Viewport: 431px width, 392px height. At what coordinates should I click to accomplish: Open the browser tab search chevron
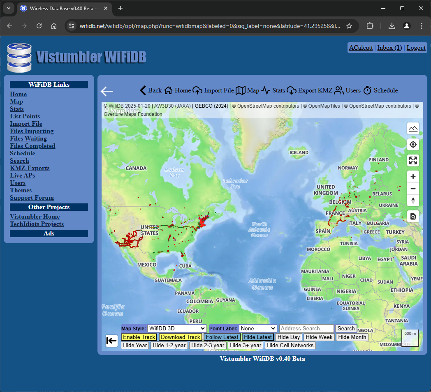pyautogui.click(x=9, y=8)
